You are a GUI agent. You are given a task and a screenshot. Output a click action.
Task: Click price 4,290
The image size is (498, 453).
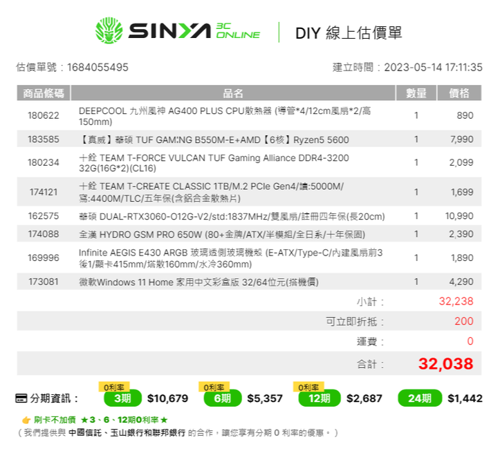tap(461, 282)
